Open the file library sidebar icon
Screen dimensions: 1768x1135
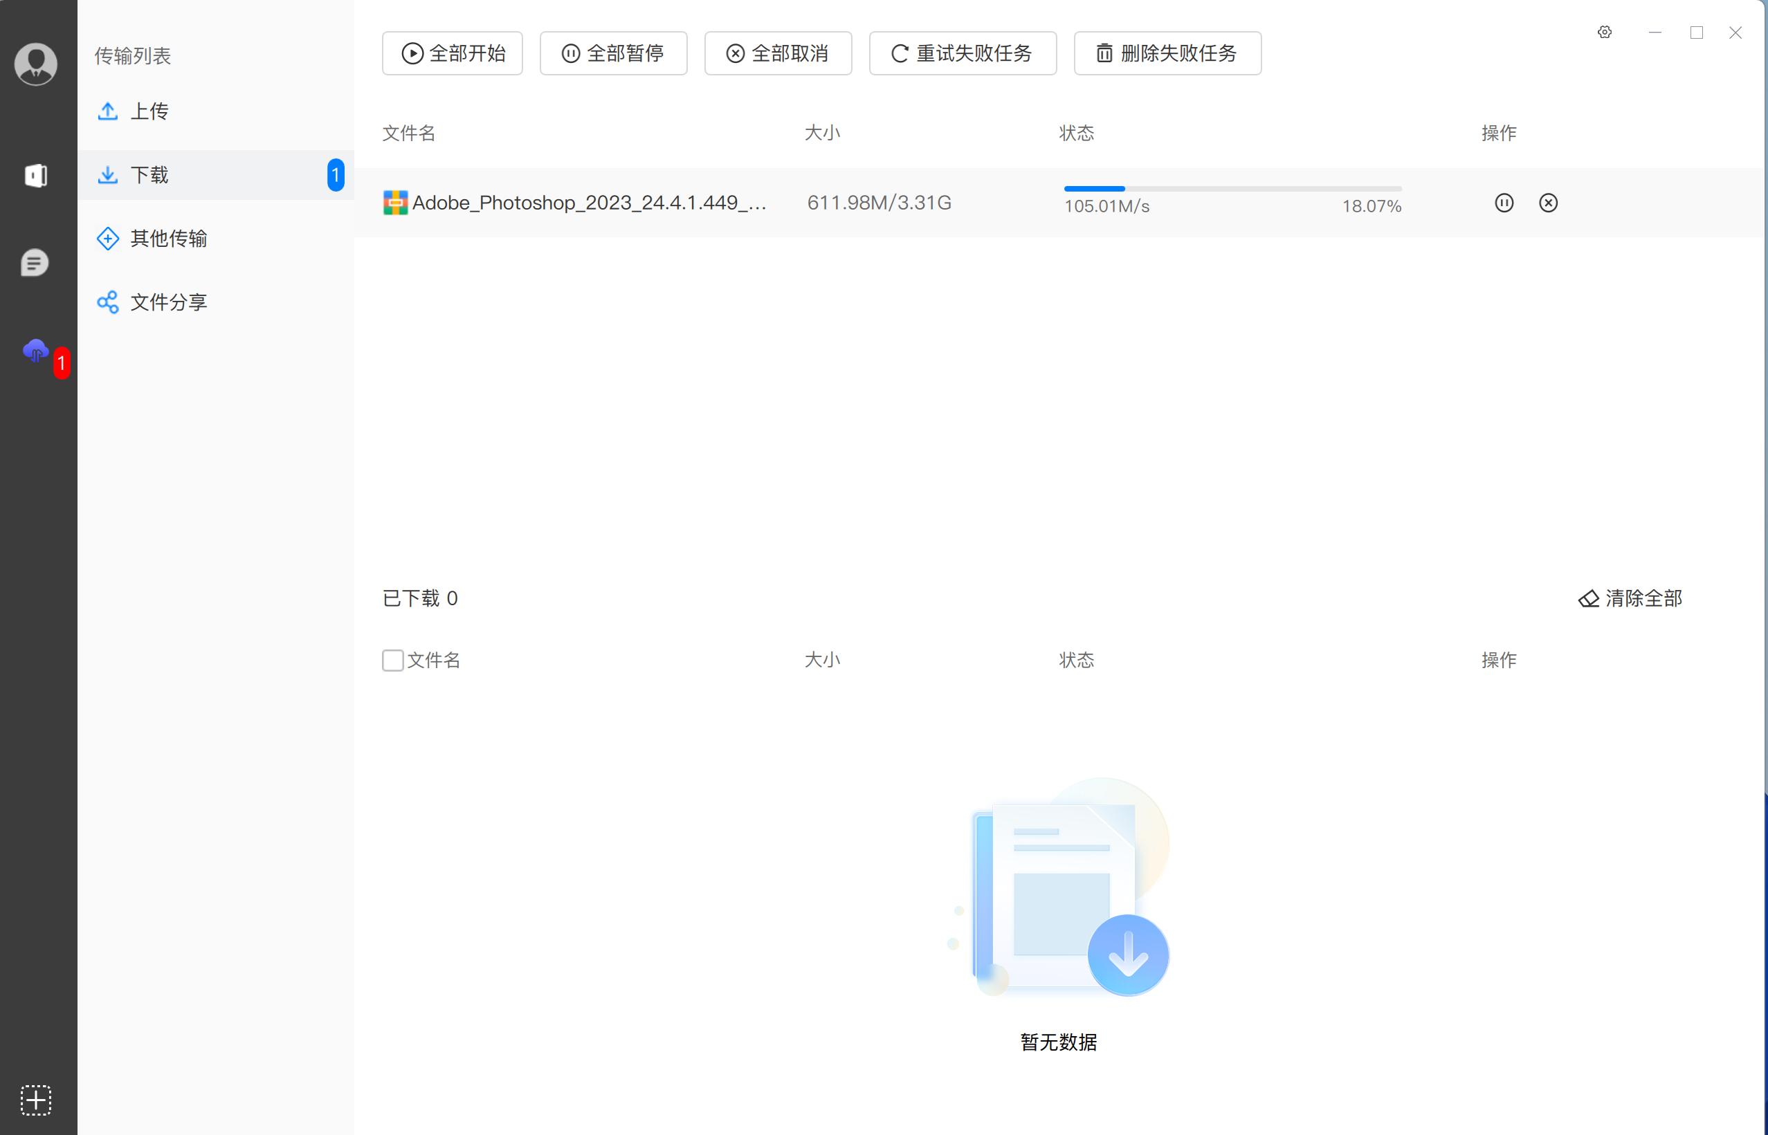(x=35, y=176)
